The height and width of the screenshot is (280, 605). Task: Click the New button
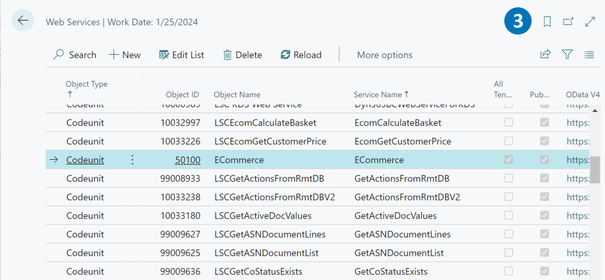click(125, 55)
